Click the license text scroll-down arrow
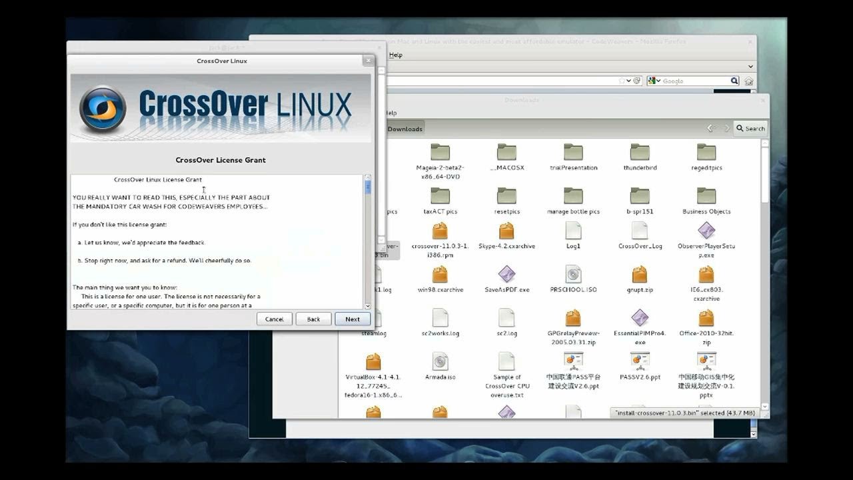This screenshot has width=853, height=480. click(x=367, y=305)
